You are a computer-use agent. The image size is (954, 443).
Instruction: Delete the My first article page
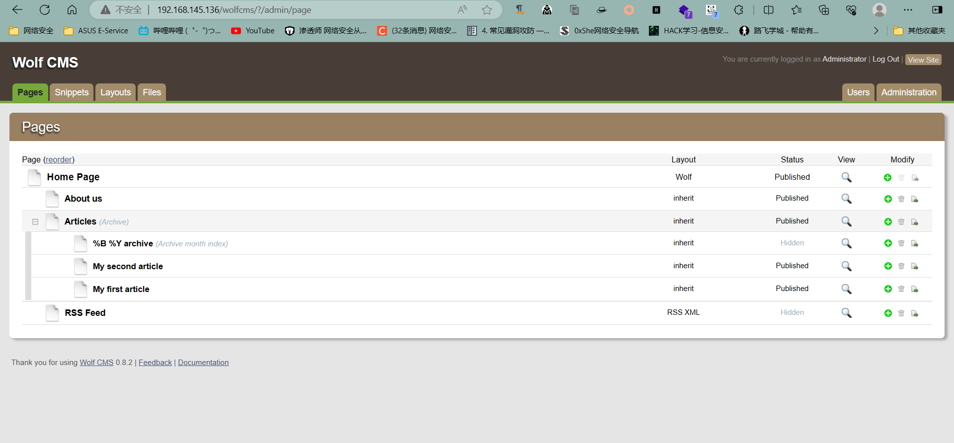[x=901, y=289]
